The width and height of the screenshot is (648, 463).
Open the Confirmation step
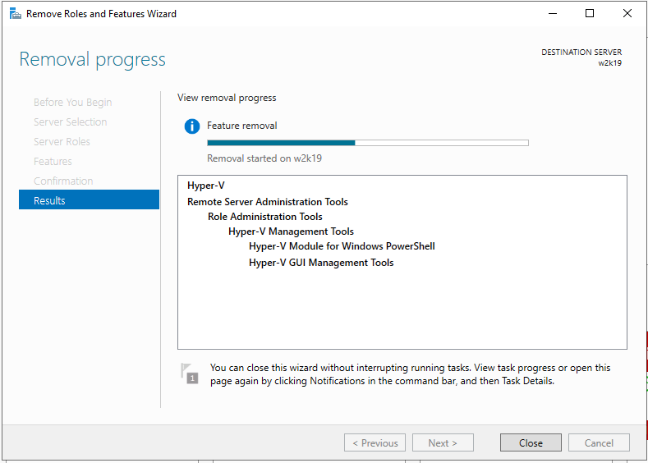tap(63, 181)
